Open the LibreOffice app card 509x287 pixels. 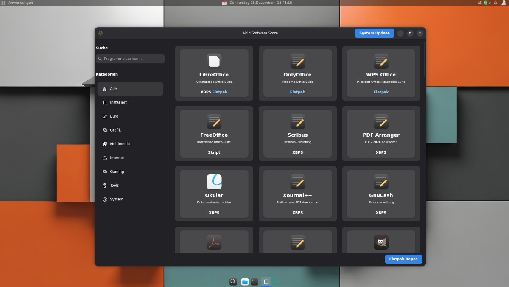click(x=214, y=73)
